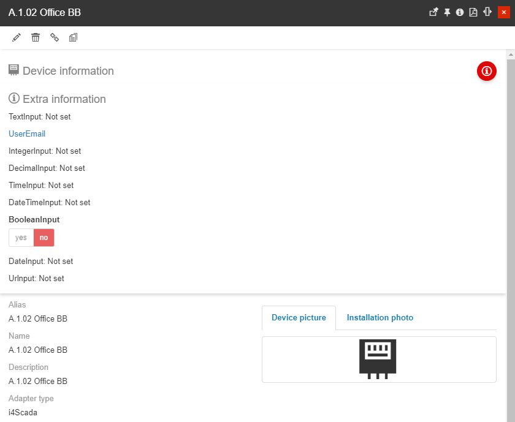Click the copy documents icon
The width and height of the screenshot is (515, 422).
(x=74, y=38)
